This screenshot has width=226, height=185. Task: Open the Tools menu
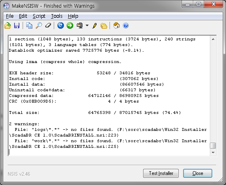click(x=57, y=16)
